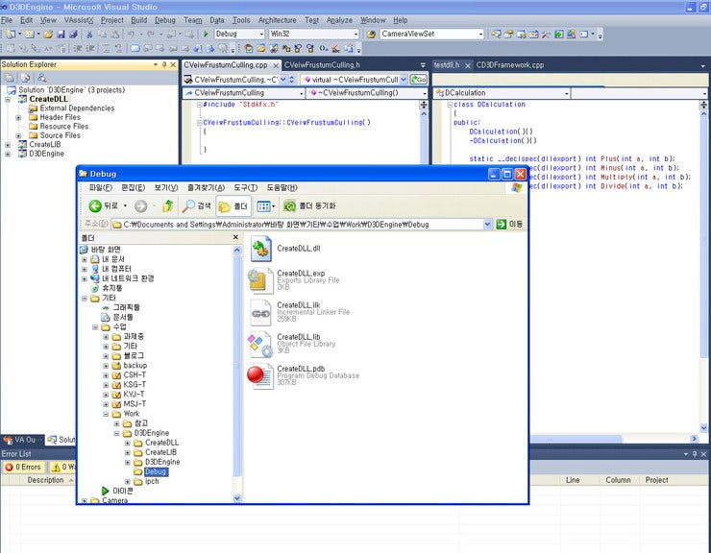Click the address path field in Debug window
The image size is (711, 553).
click(297, 224)
